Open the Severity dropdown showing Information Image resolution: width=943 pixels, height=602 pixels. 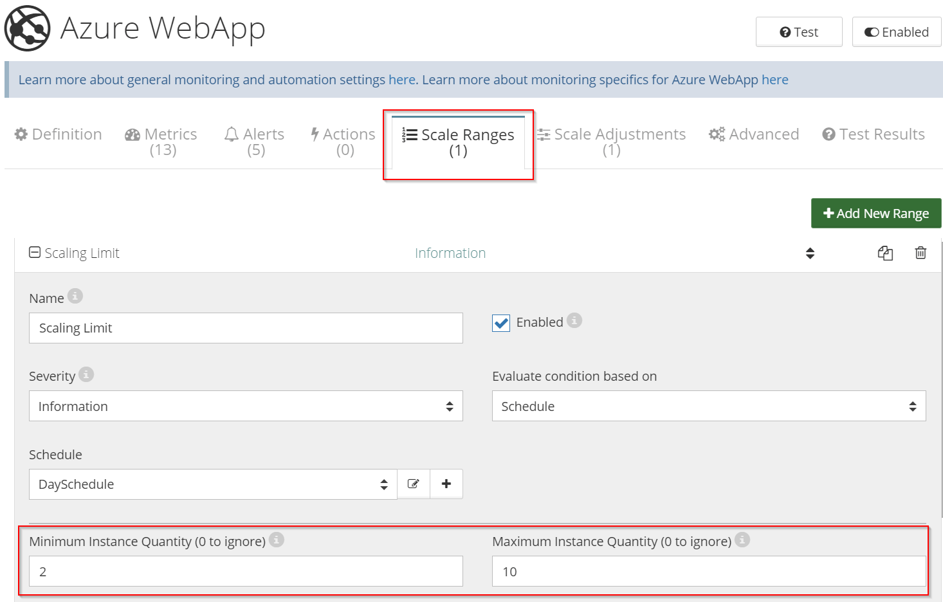(x=246, y=406)
